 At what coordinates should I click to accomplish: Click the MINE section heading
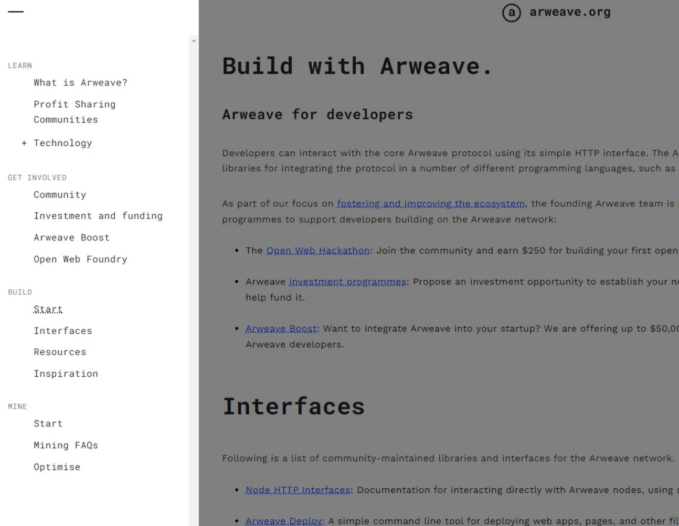pos(17,406)
